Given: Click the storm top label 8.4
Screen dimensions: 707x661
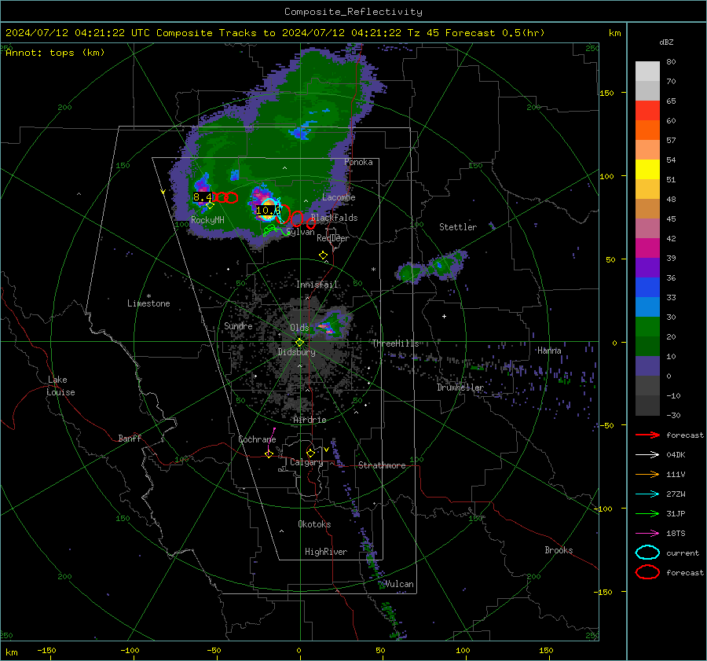Looking at the screenshot, I should [x=203, y=197].
